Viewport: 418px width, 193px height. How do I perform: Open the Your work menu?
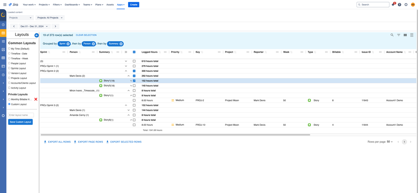pyautogui.click(x=29, y=5)
